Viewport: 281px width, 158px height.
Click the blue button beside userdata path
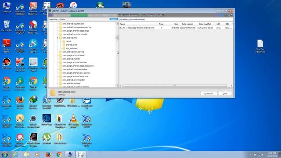114,19
